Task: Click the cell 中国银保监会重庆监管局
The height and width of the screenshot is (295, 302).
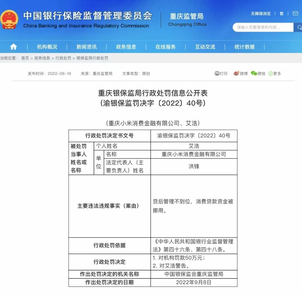Action: point(194,274)
